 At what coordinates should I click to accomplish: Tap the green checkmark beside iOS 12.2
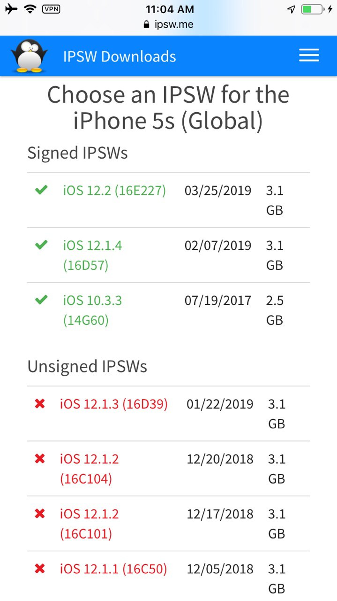click(41, 190)
